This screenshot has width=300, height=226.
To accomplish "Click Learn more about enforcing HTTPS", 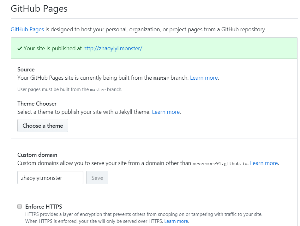I will coord(176,221).
